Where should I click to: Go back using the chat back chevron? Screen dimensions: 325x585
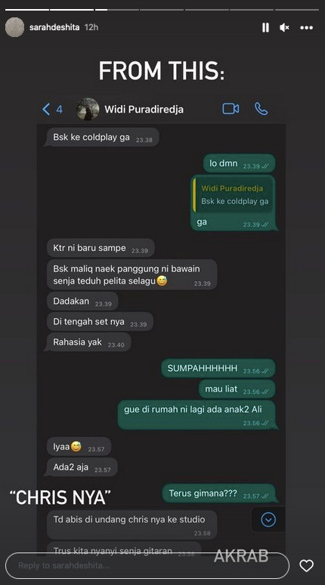(46, 110)
